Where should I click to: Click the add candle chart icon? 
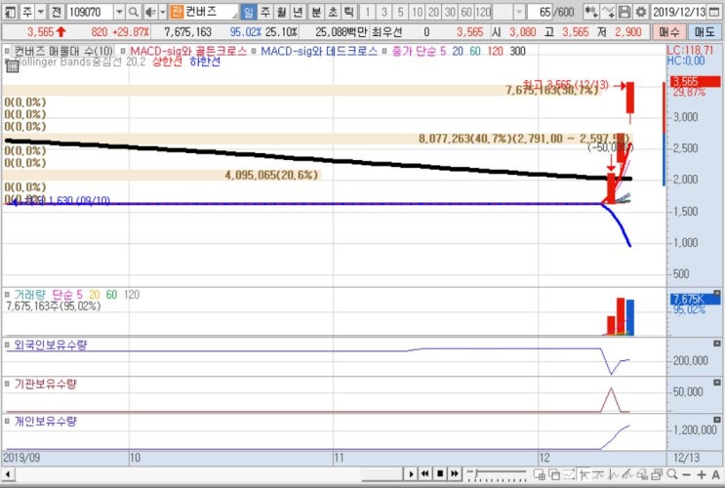click(591, 12)
